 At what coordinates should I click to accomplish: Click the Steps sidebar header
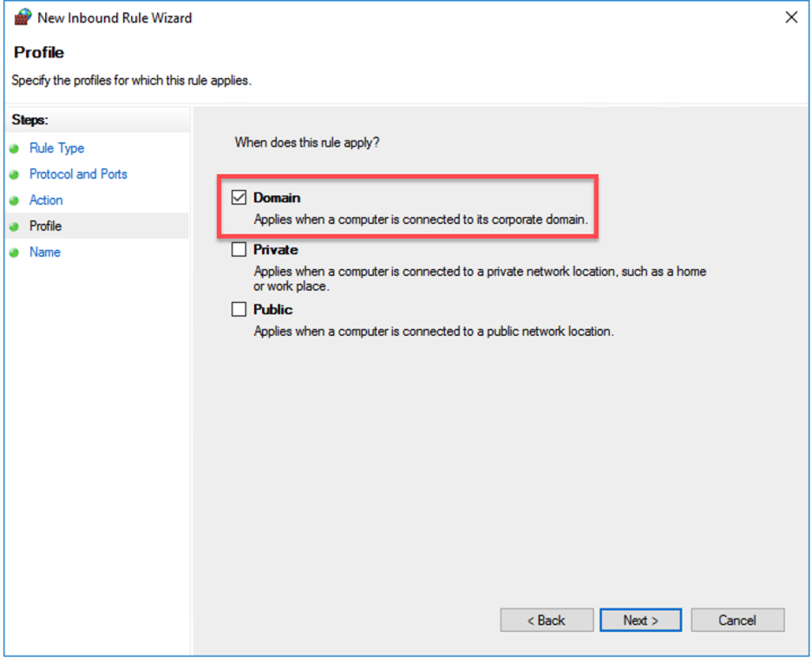pos(29,120)
